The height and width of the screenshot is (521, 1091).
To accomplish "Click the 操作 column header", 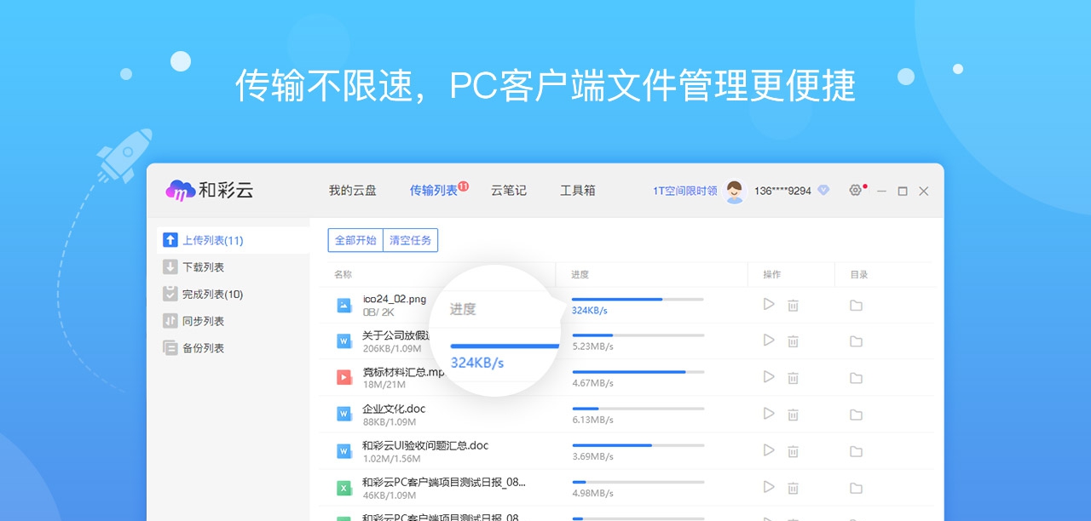I will (x=771, y=274).
